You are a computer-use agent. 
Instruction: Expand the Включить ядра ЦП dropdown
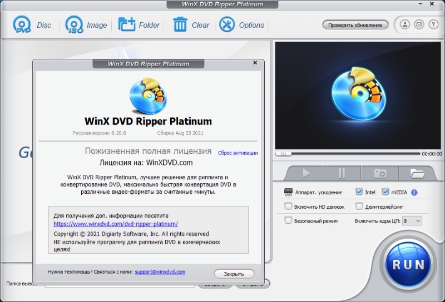click(x=413, y=220)
